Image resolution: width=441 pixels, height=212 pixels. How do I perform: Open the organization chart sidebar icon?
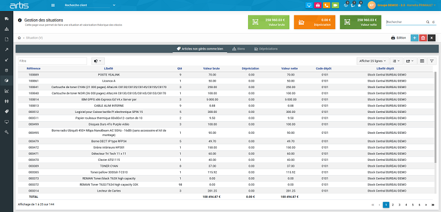pos(7,29)
